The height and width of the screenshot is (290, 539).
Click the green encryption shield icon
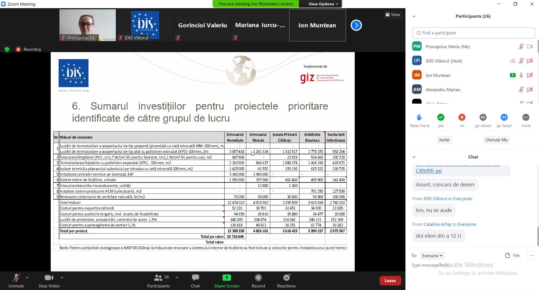(x=7, y=49)
